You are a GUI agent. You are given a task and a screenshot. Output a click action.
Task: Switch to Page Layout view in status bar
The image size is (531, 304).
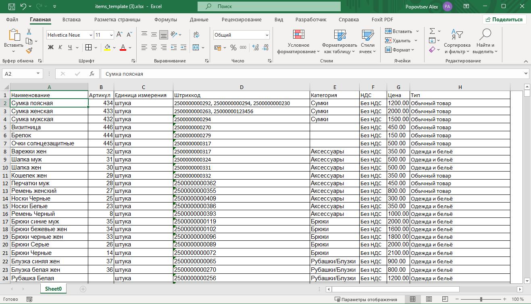pyautogui.click(x=429, y=299)
